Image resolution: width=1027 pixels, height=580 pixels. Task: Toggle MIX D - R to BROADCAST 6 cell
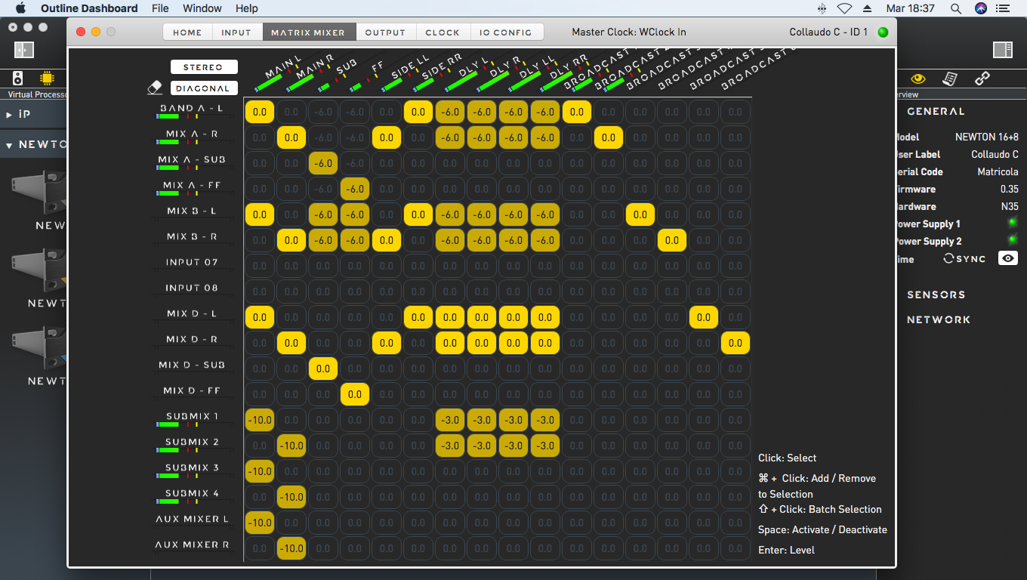pyautogui.click(x=736, y=343)
